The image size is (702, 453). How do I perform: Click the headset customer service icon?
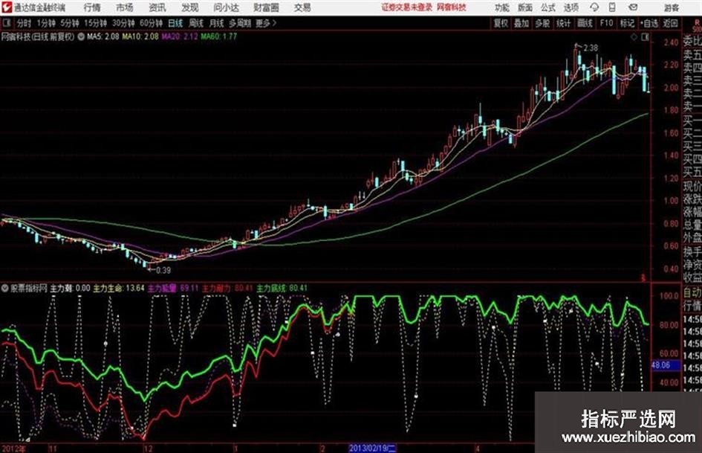(x=594, y=7)
